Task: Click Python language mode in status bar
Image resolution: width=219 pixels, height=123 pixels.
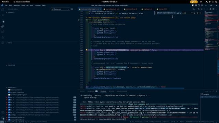Action: [182, 122]
